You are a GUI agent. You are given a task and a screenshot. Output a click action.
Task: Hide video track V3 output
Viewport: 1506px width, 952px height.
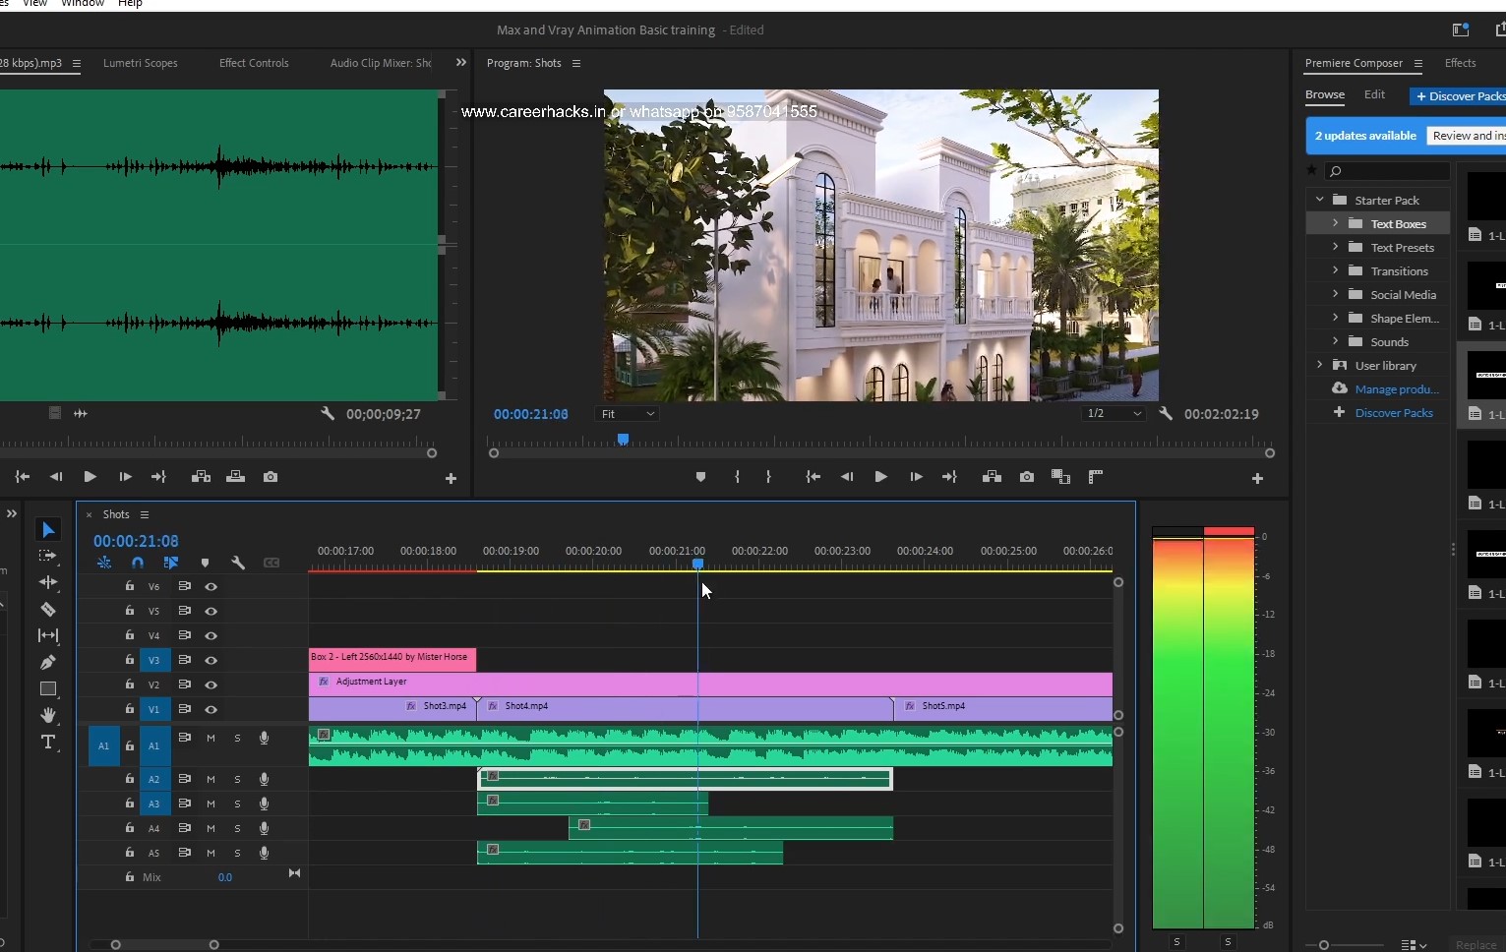[x=210, y=660]
